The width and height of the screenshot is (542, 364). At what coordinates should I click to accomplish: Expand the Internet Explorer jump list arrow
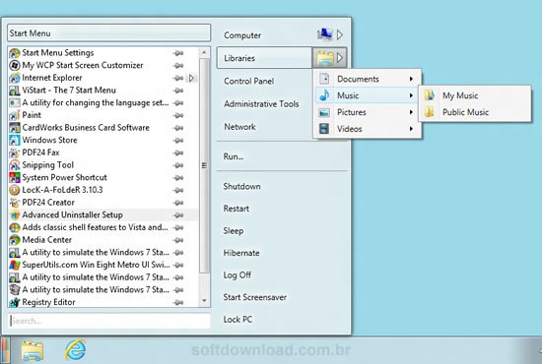point(191,78)
